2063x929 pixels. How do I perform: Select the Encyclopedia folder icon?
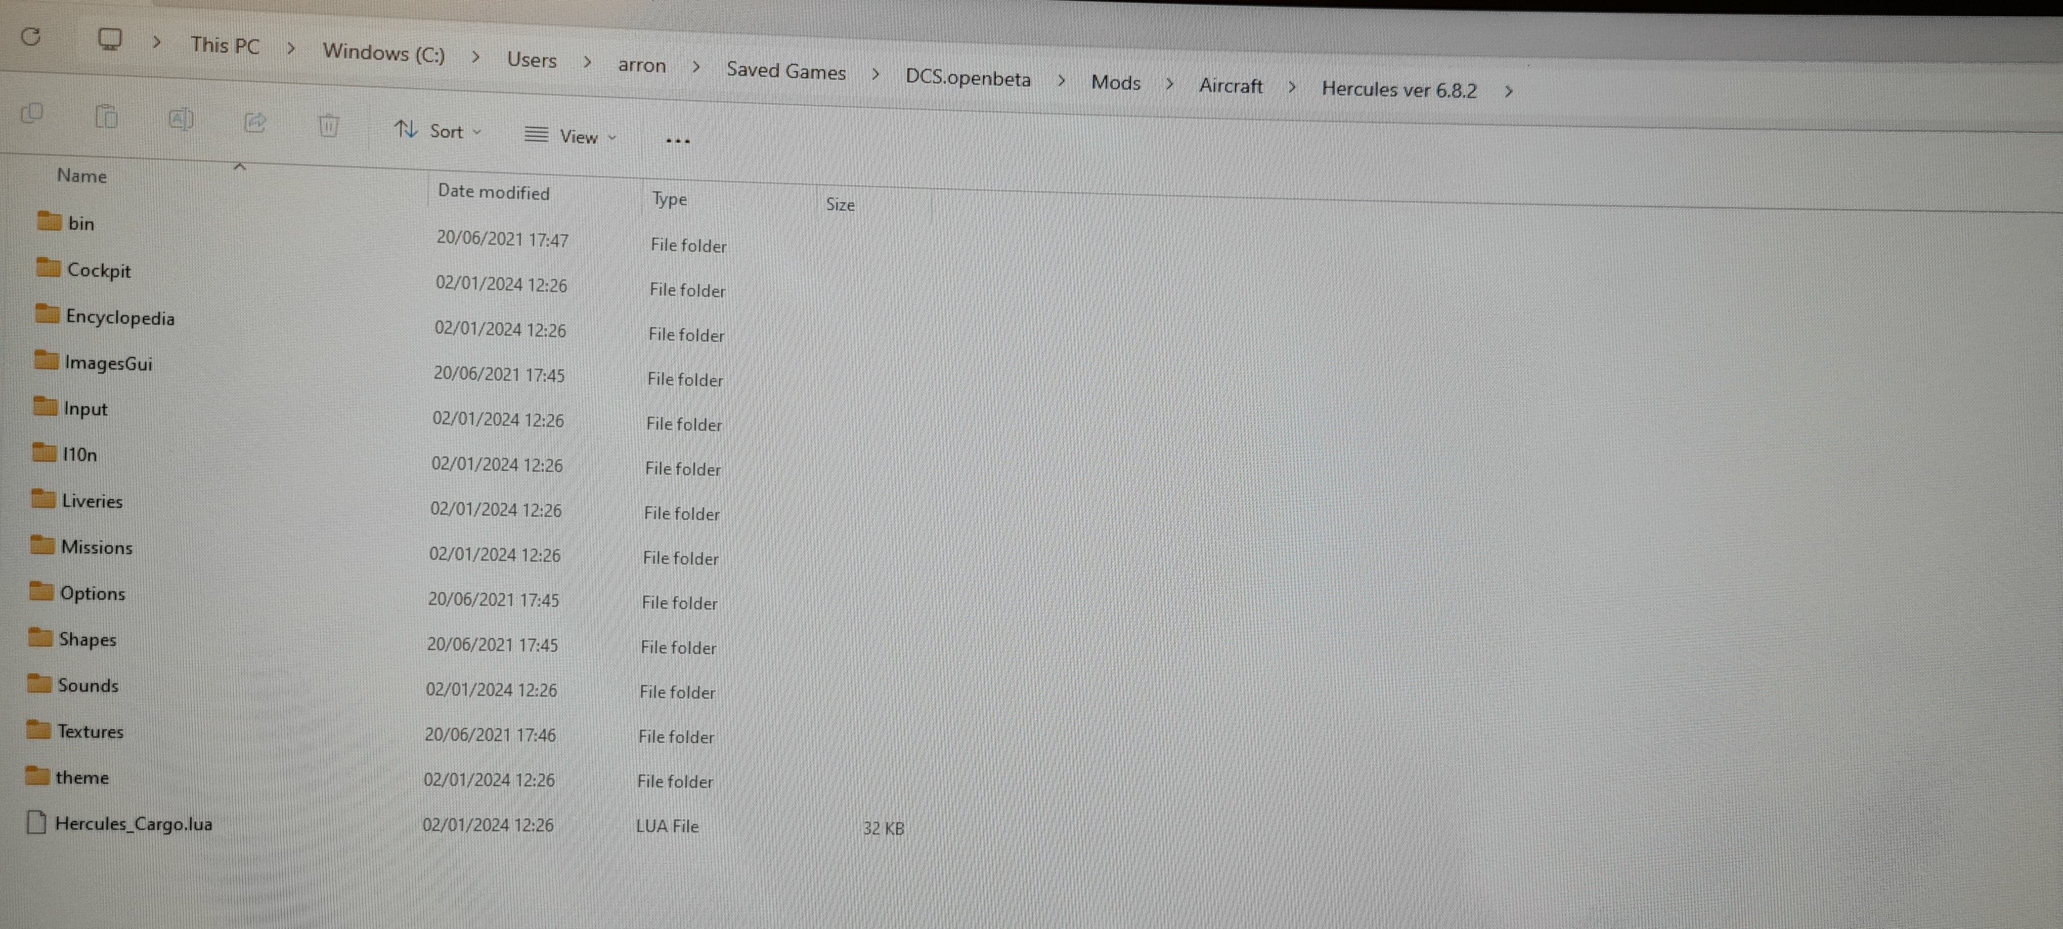pos(47,313)
